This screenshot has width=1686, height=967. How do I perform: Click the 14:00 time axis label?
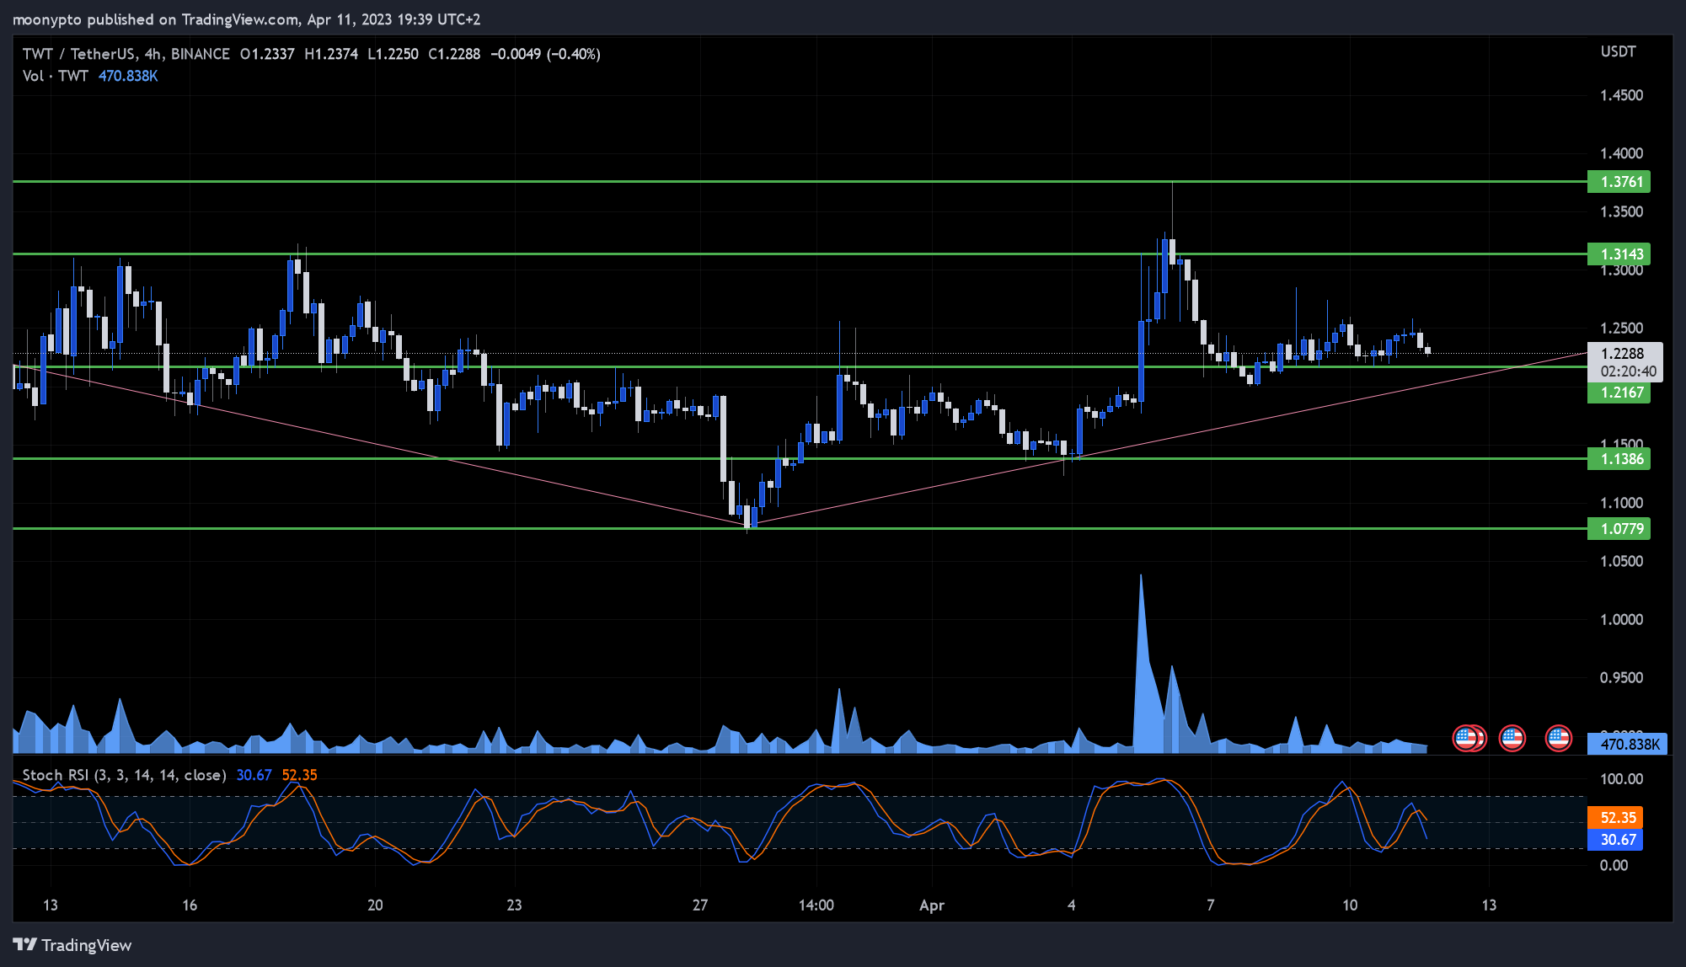point(816,906)
